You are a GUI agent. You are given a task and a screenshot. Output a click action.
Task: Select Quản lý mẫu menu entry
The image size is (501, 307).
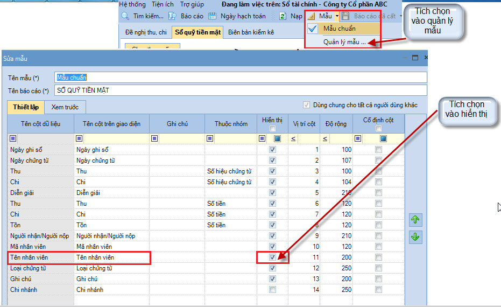[x=344, y=42]
